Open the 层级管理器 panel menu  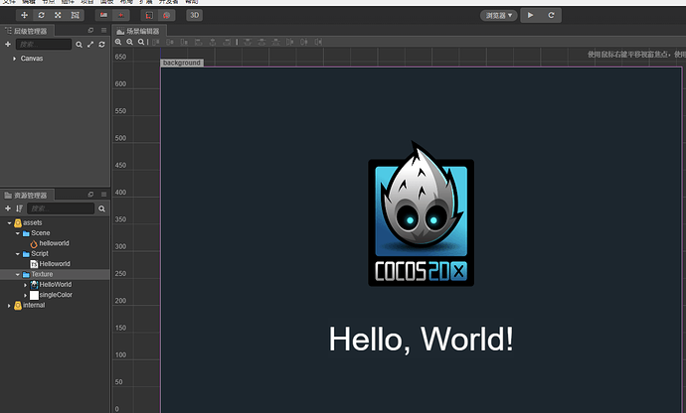(x=103, y=30)
